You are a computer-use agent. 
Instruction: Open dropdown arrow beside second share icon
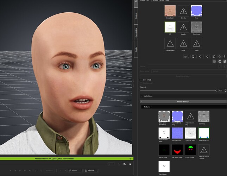tap(210, 57)
